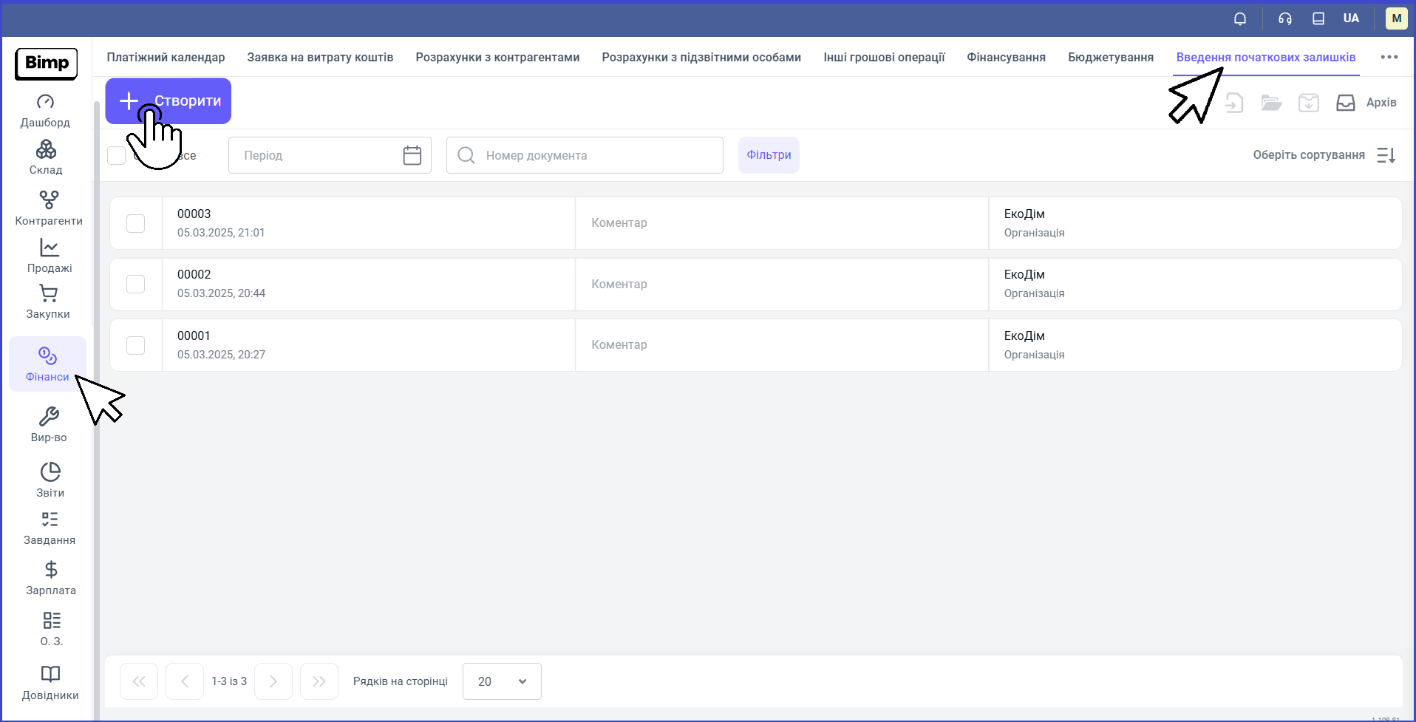Viewport: 1416px width, 722px height.
Task: Click Коментар field of document 00003
Action: point(782,223)
